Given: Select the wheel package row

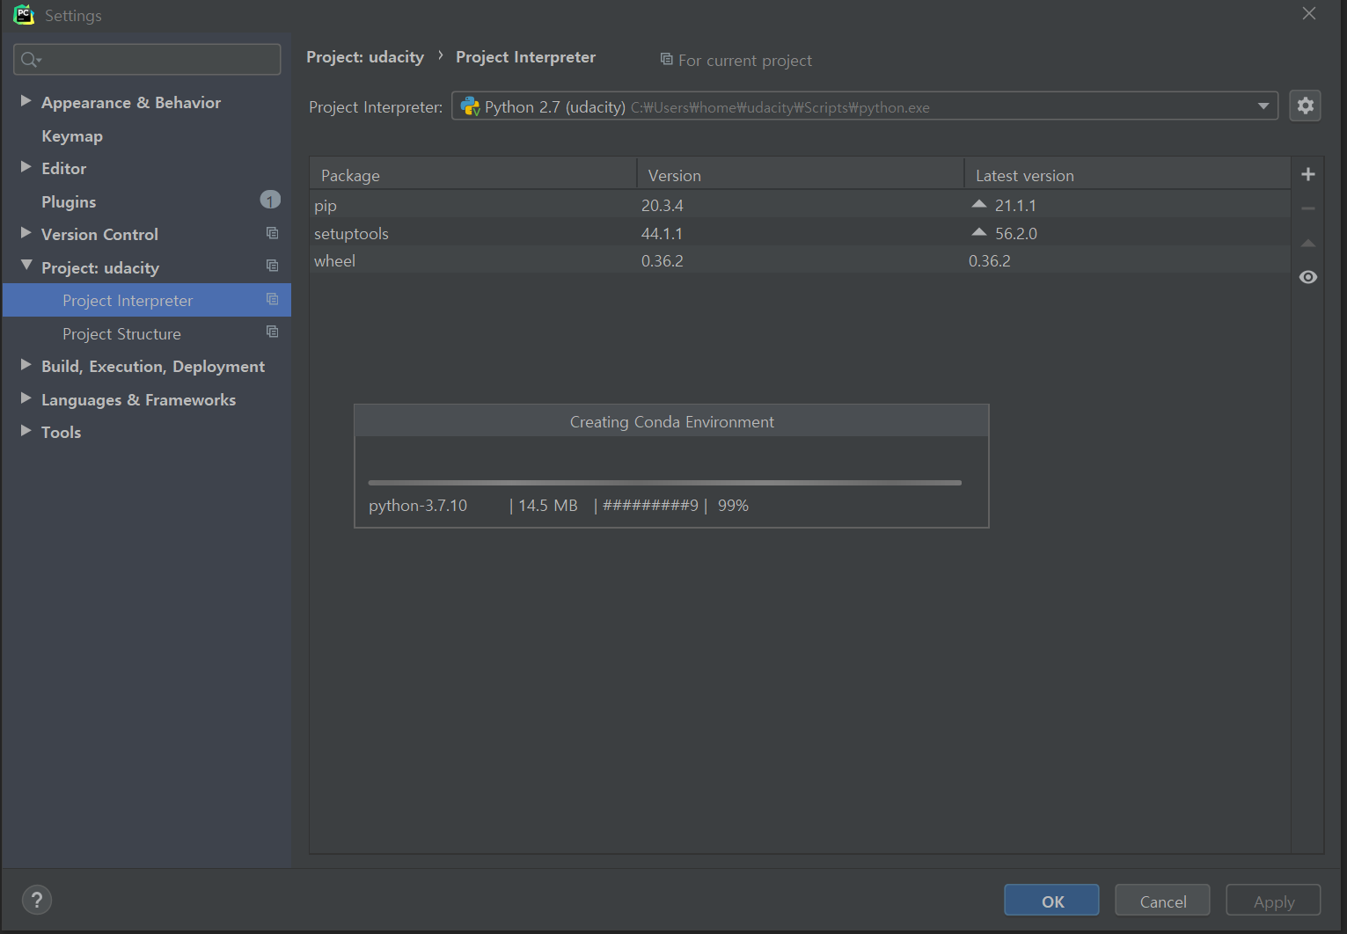Looking at the screenshot, I should coord(800,260).
